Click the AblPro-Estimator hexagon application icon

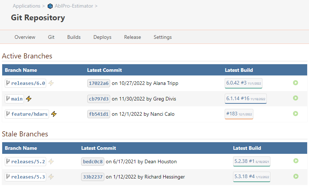[x=50, y=6]
